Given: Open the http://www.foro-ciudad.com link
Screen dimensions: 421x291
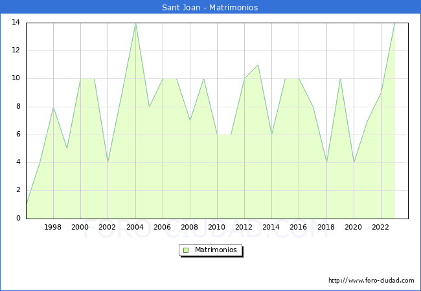Looking at the screenshot, I should (371, 281).
